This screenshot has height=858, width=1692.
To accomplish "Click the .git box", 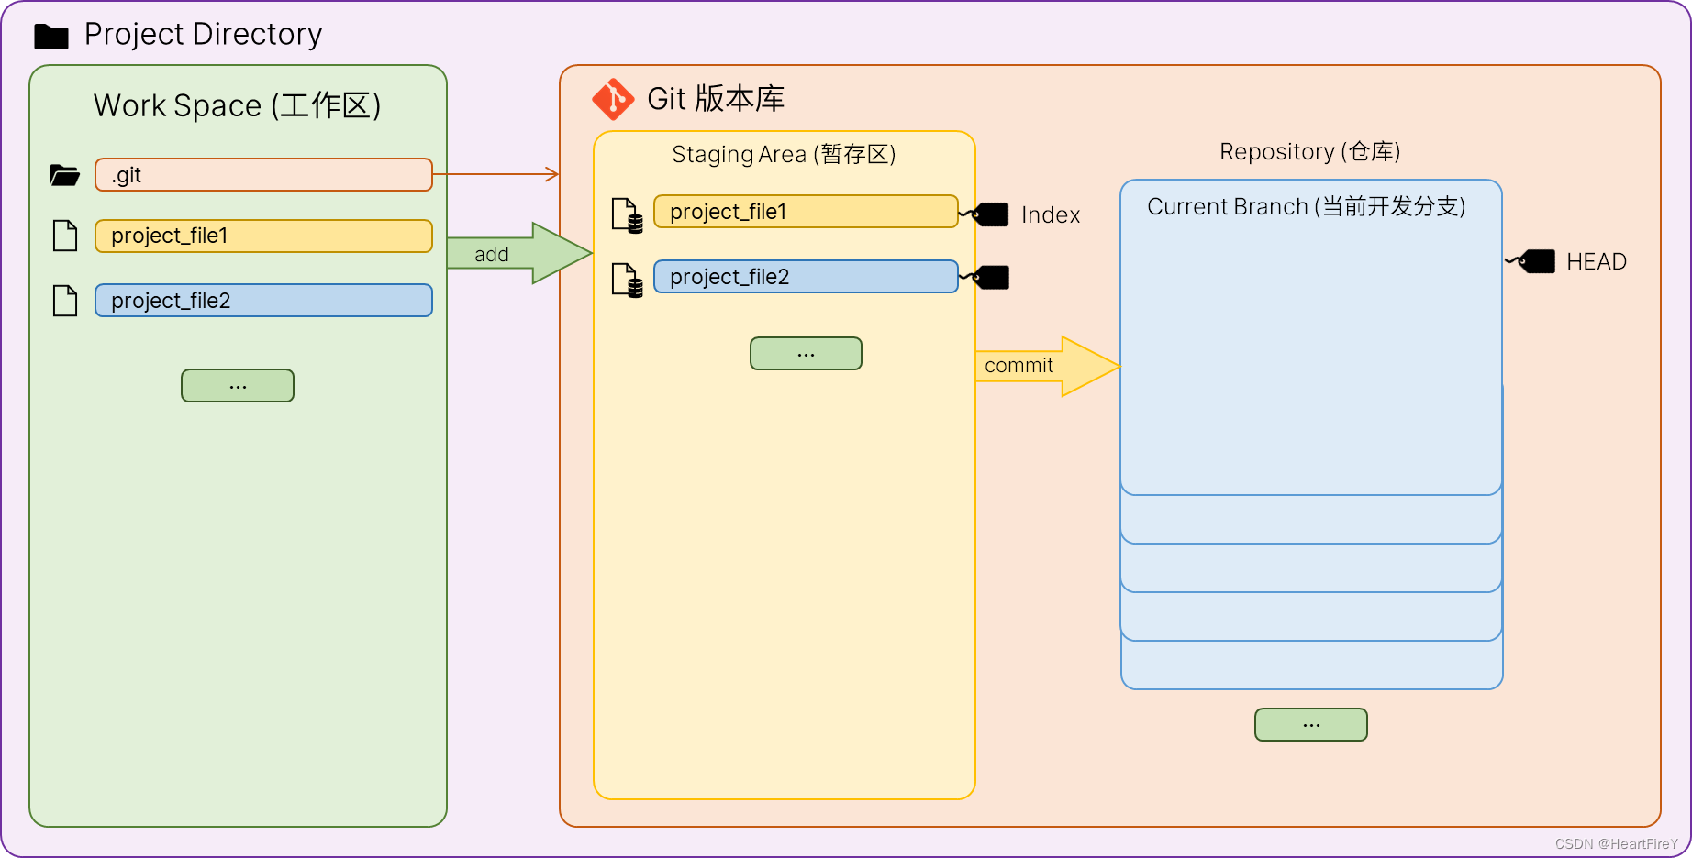I will [263, 174].
